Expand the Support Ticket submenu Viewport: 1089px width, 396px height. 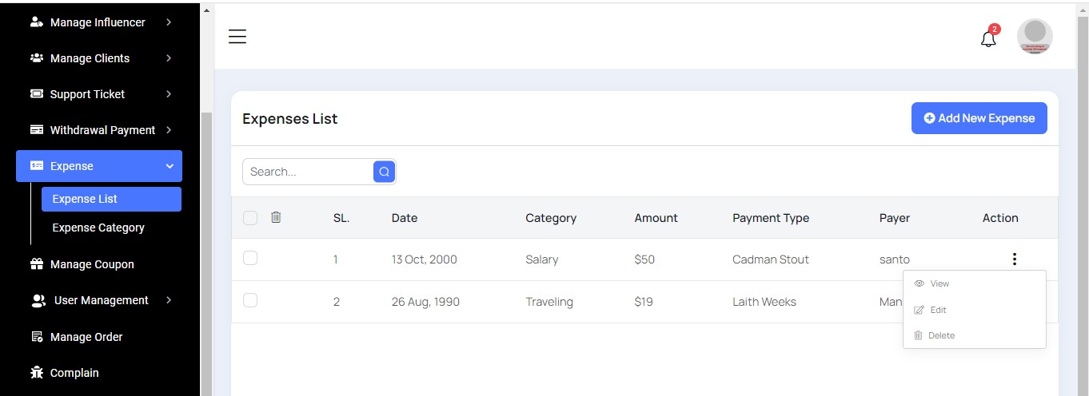(x=169, y=94)
